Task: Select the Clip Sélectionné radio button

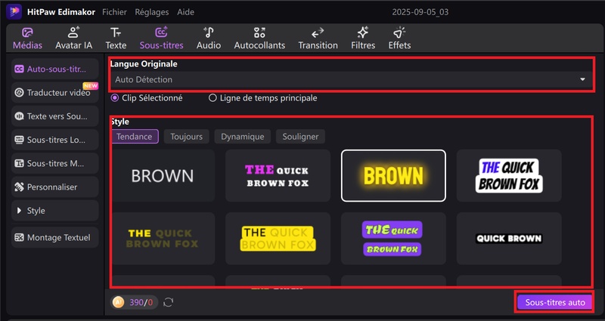Action: [116, 97]
